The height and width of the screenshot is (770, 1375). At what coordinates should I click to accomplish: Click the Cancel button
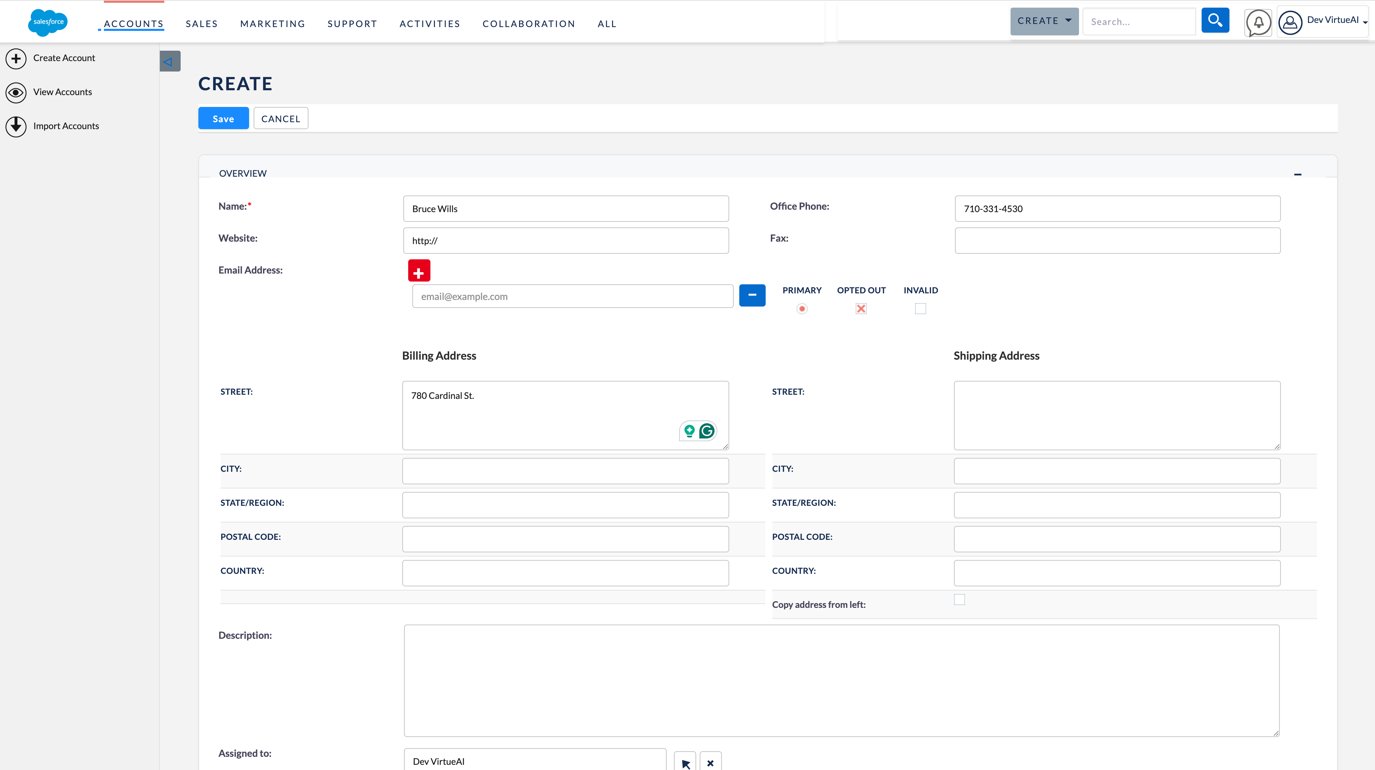coord(281,118)
